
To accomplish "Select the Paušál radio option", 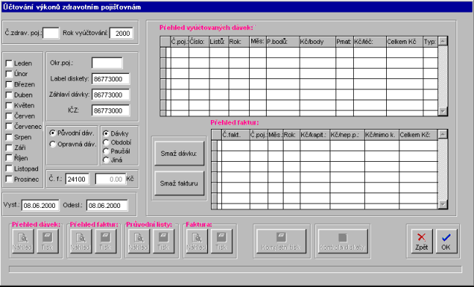I will (106, 151).
